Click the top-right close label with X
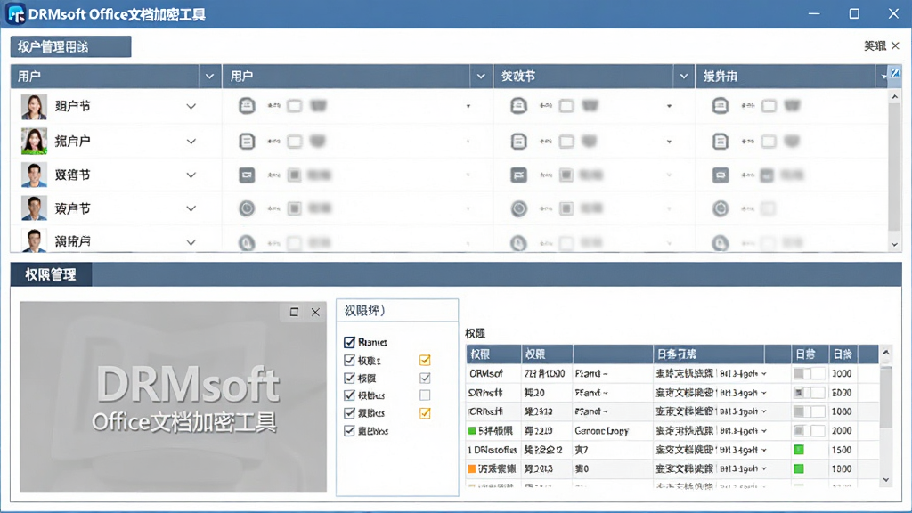 [x=881, y=46]
